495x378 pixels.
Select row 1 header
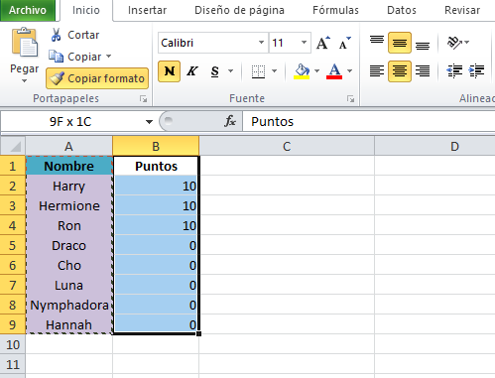pos(13,166)
